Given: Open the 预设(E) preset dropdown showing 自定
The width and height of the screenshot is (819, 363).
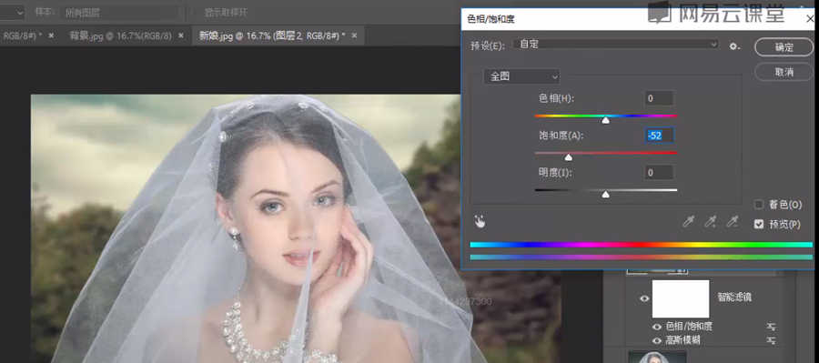Looking at the screenshot, I should (x=616, y=45).
